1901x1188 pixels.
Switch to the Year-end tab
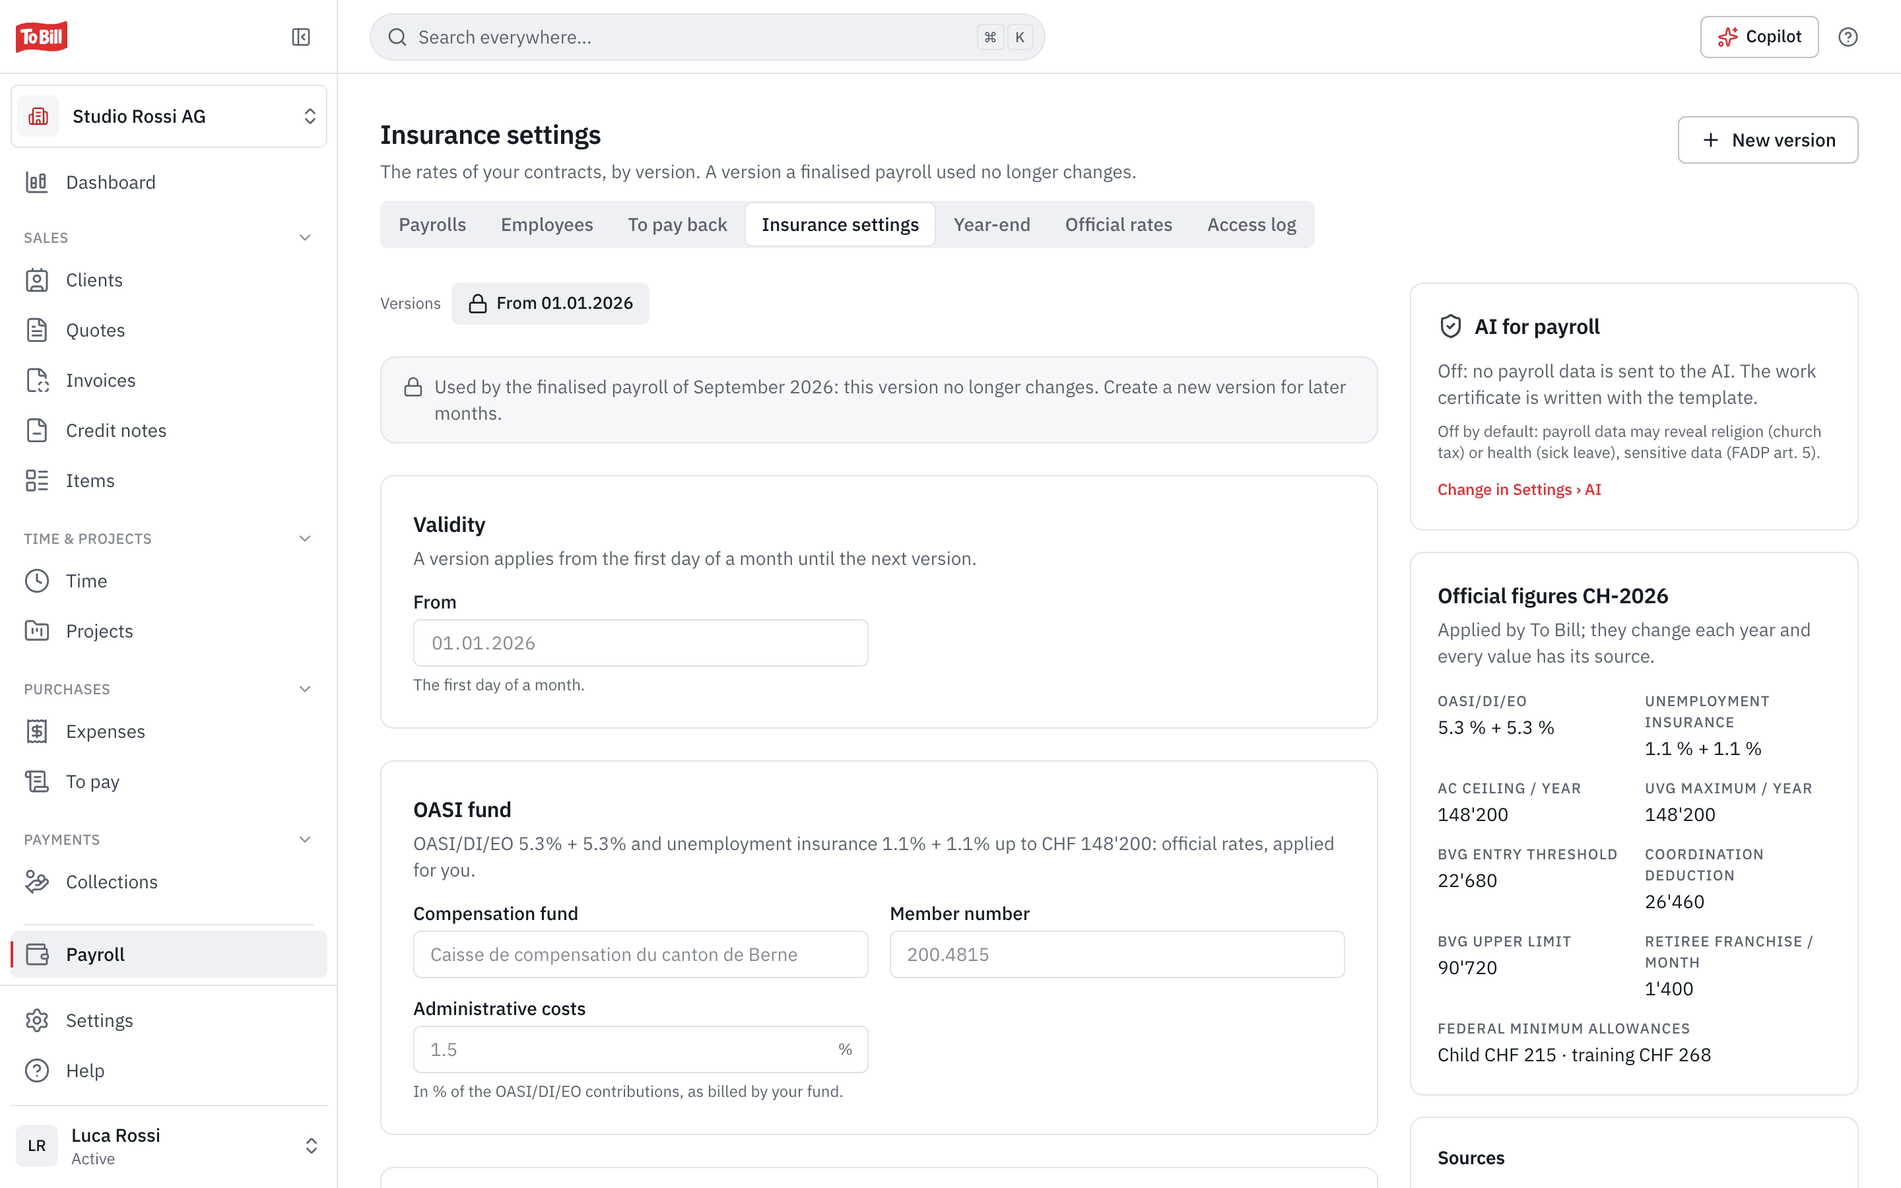point(991,224)
